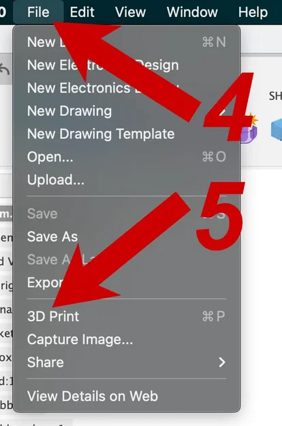282x426 pixels.
Task: Open the Window menu
Action: click(x=192, y=12)
